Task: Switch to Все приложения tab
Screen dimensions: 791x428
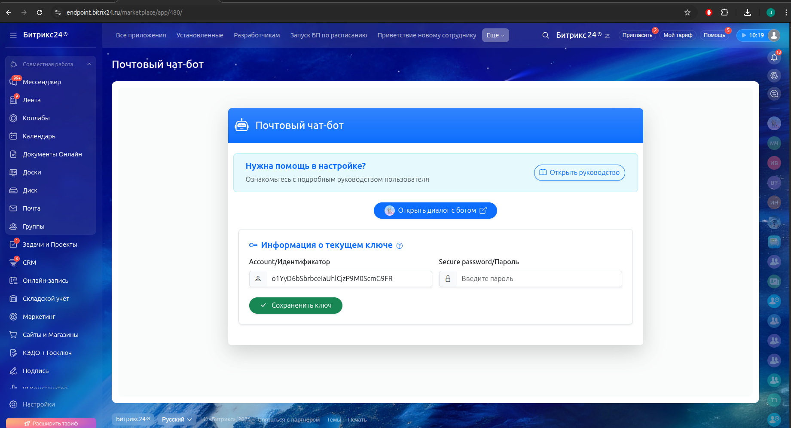Action: [x=141, y=35]
